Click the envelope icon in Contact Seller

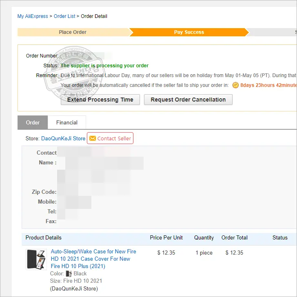click(x=93, y=138)
